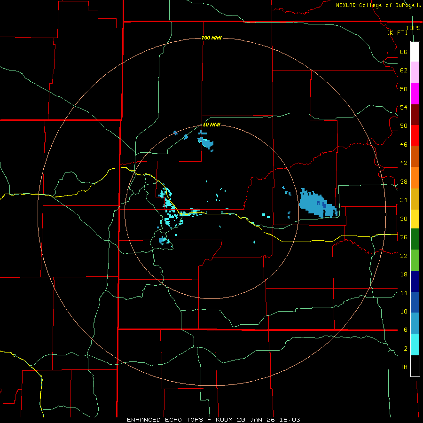Click the 15:03 timestamp
Image resolution: width=423 pixels, height=423 pixels.
[x=290, y=420]
